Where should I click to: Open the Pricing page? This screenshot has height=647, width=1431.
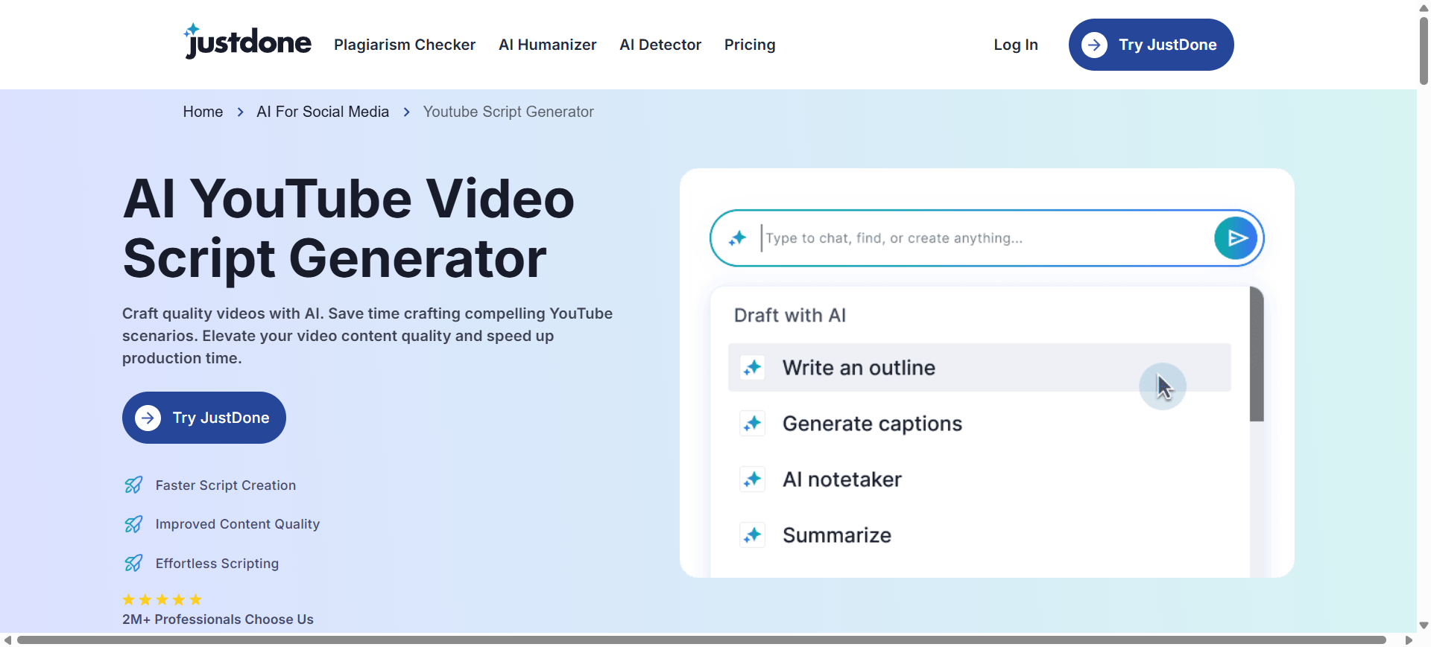[x=749, y=45]
